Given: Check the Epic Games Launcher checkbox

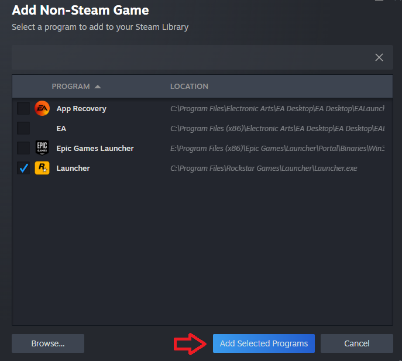Looking at the screenshot, I should pyautogui.click(x=23, y=148).
